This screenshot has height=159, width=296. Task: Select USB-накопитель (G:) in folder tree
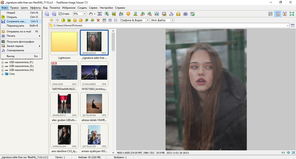[x=21, y=66]
